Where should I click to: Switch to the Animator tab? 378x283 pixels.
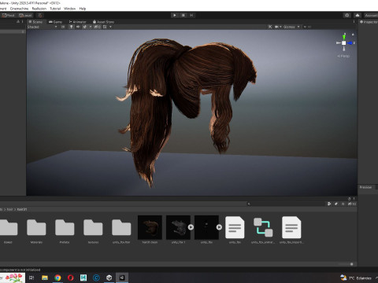coord(77,22)
